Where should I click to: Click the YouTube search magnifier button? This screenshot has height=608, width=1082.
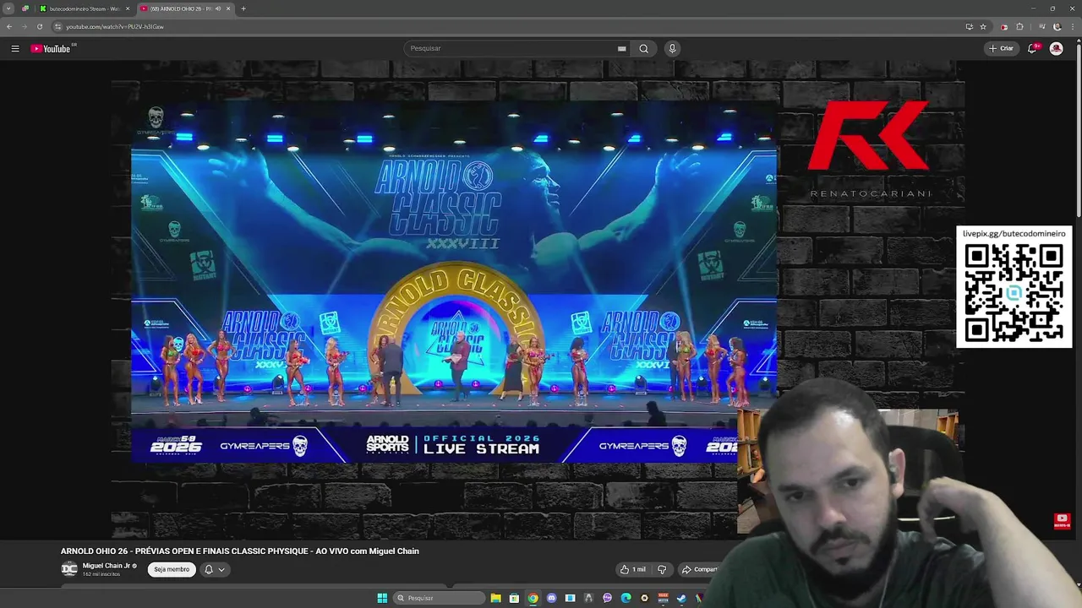pyautogui.click(x=643, y=48)
